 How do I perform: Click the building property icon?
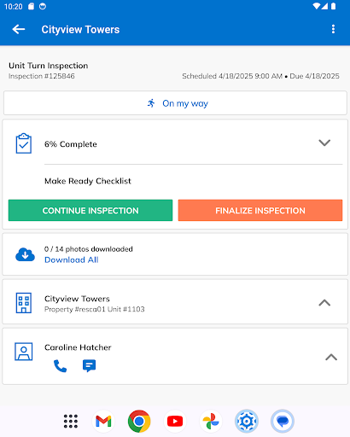[24, 303]
